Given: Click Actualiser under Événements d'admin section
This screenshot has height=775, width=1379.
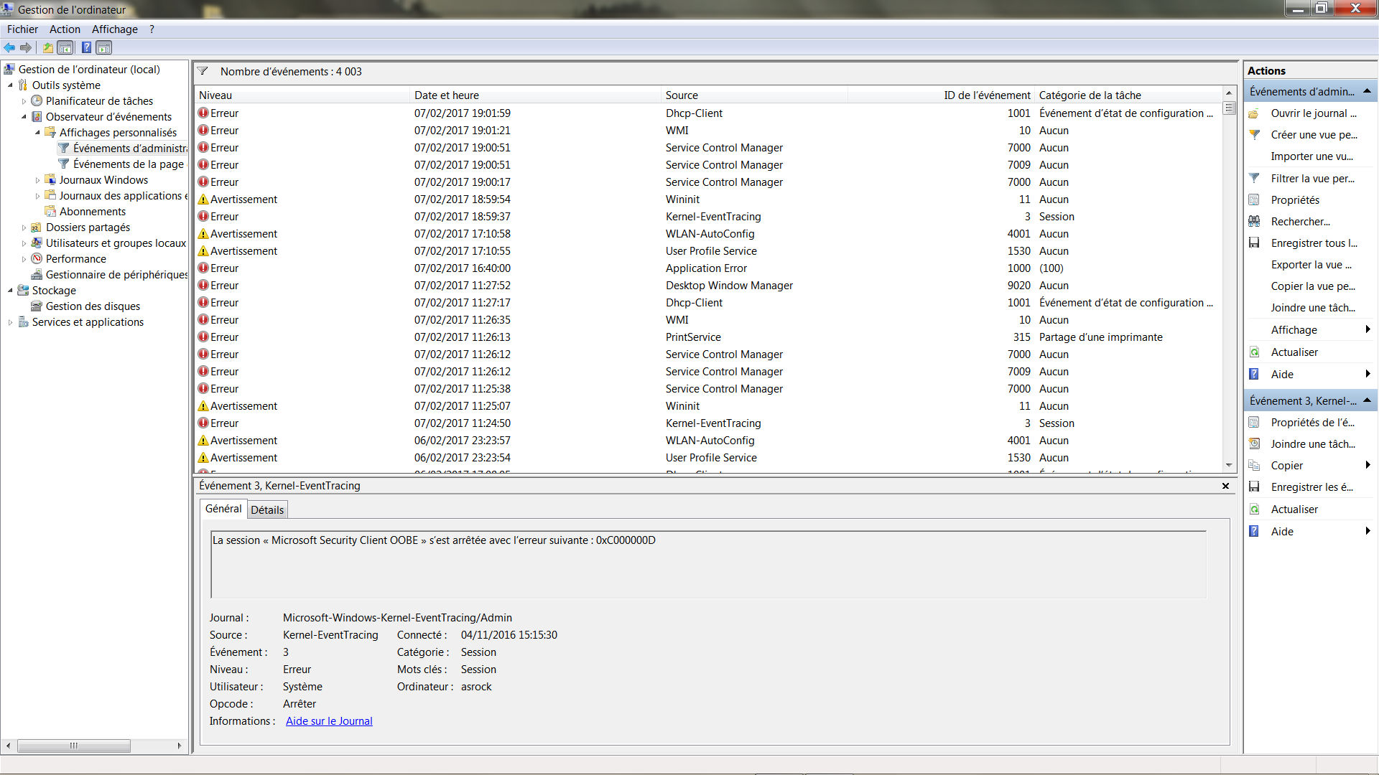Looking at the screenshot, I should click(1294, 352).
